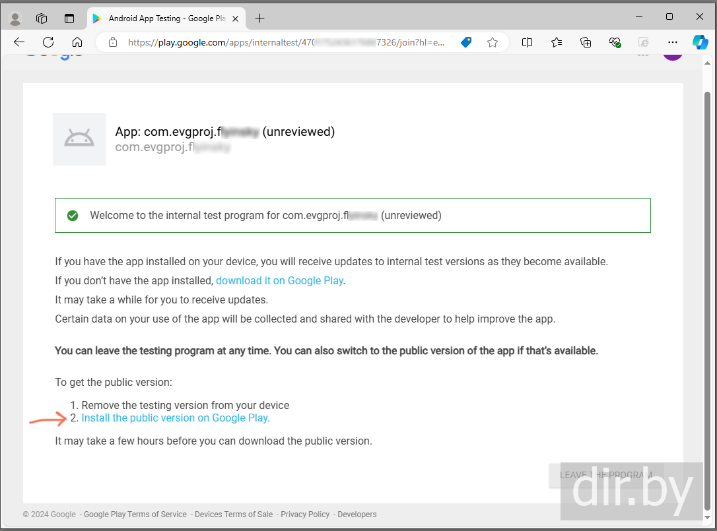Open a new browser tab
This screenshot has width=717, height=531.
pos(259,18)
